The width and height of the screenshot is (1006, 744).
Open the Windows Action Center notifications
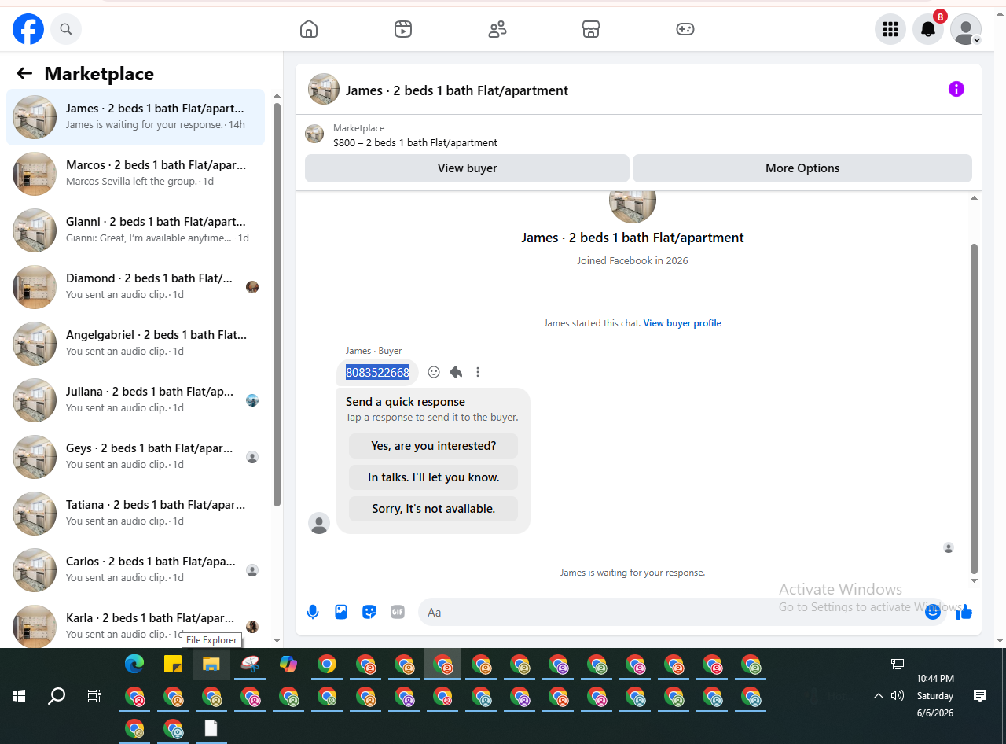click(x=980, y=696)
